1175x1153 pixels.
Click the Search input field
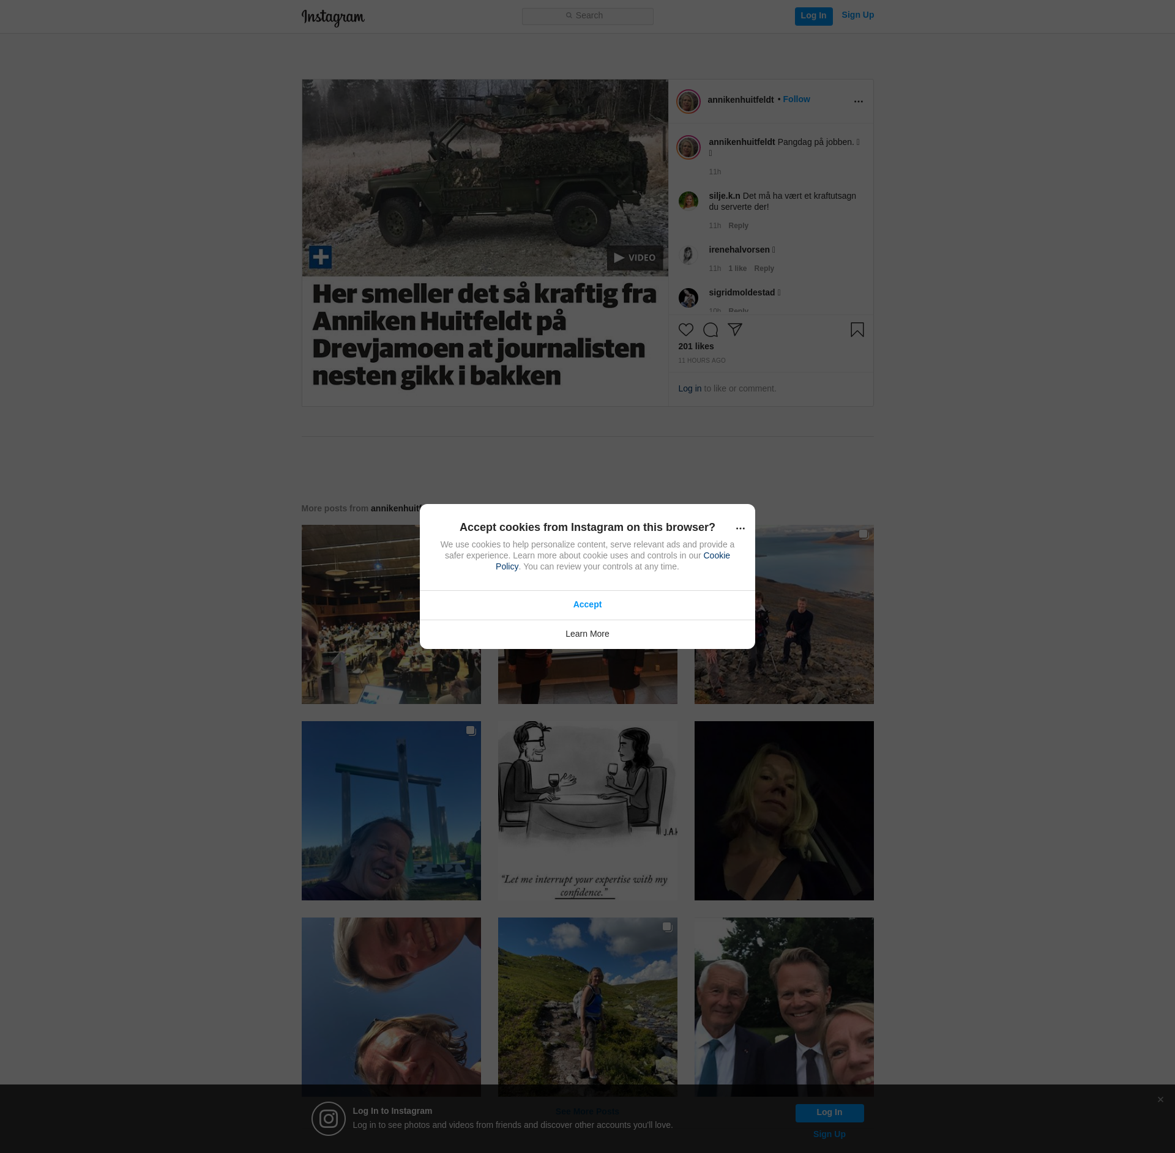tap(587, 16)
